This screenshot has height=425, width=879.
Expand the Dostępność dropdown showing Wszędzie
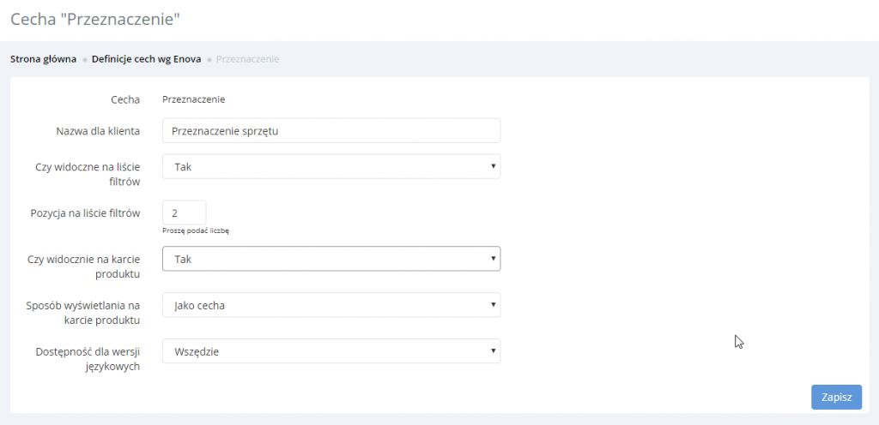330,350
